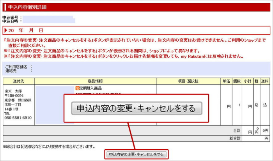The width and height of the screenshot is (273, 161).
Task: Click the 個数 column header
Action: 236,81
